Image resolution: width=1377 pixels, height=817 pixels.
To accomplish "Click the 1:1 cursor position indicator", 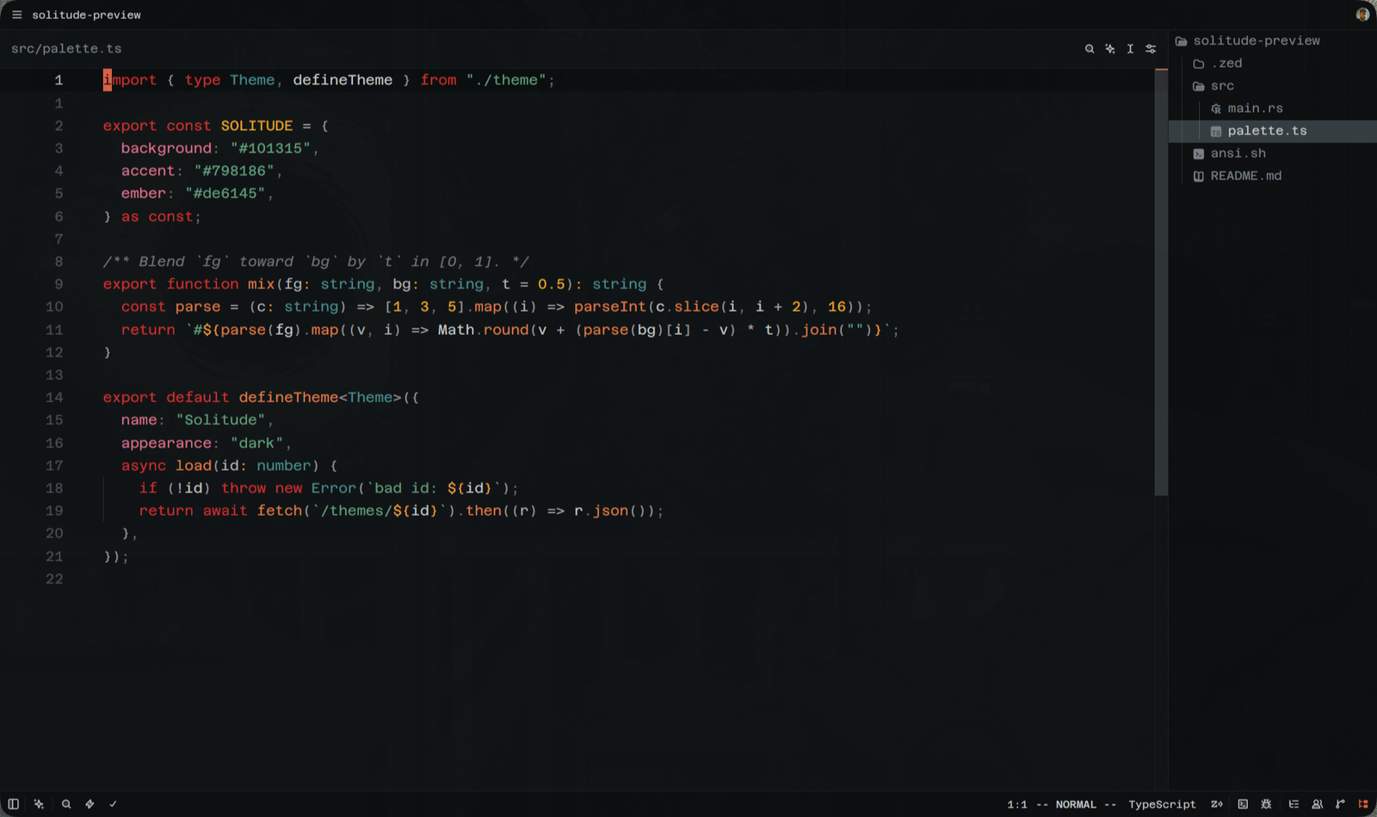I will tap(1017, 804).
